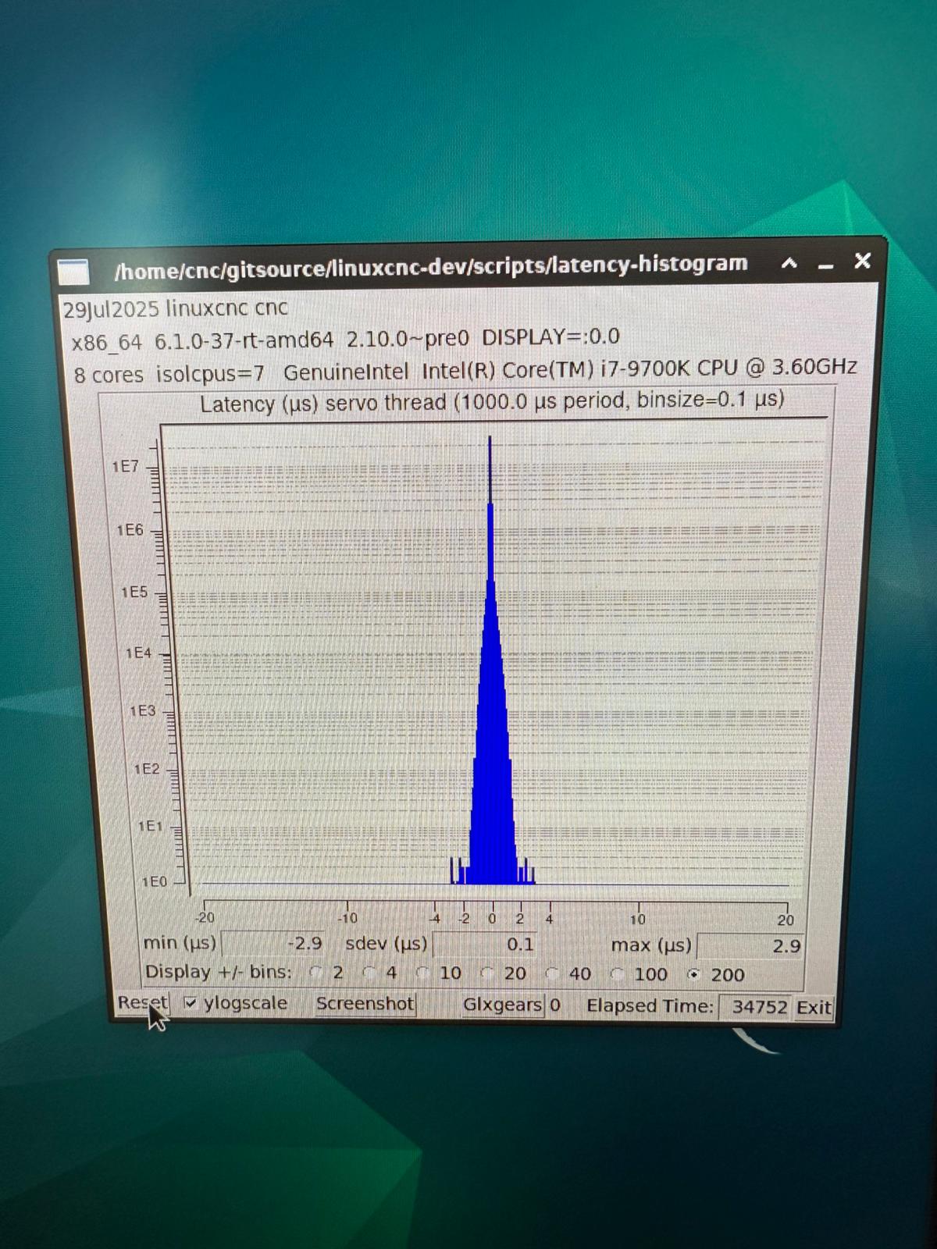Launch Glxgears from the bottom bar
The image size is (937, 1249).
(502, 1005)
